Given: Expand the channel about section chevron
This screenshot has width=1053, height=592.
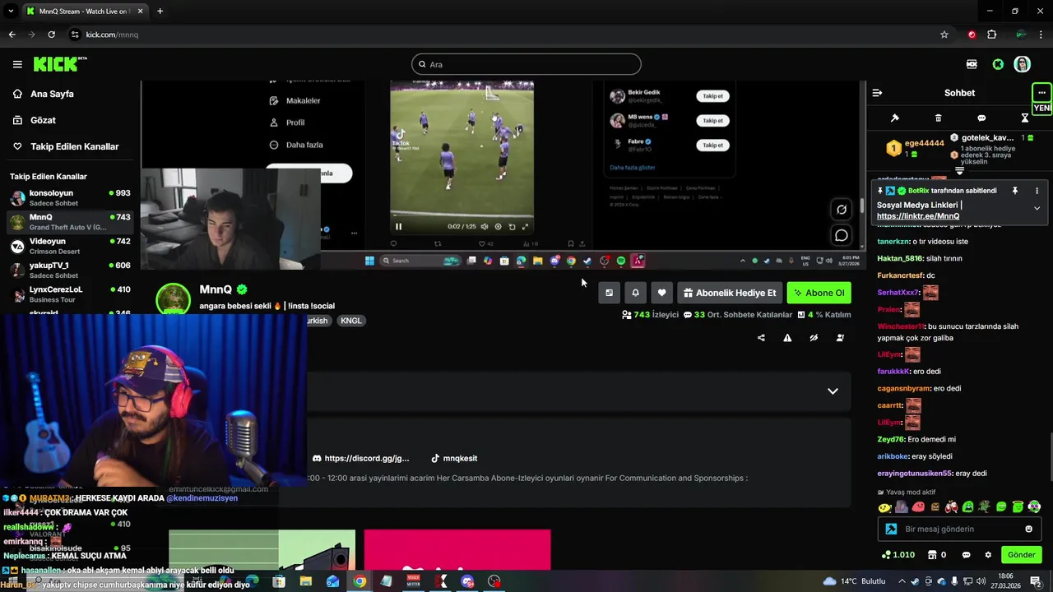Looking at the screenshot, I should coord(833,391).
